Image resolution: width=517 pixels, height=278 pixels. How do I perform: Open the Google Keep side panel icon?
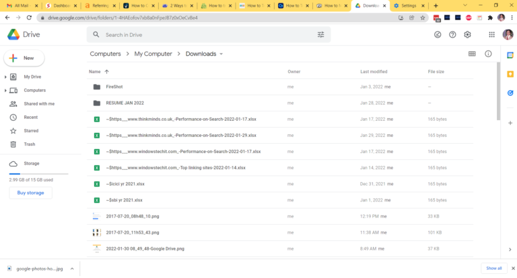[x=510, y=74]
